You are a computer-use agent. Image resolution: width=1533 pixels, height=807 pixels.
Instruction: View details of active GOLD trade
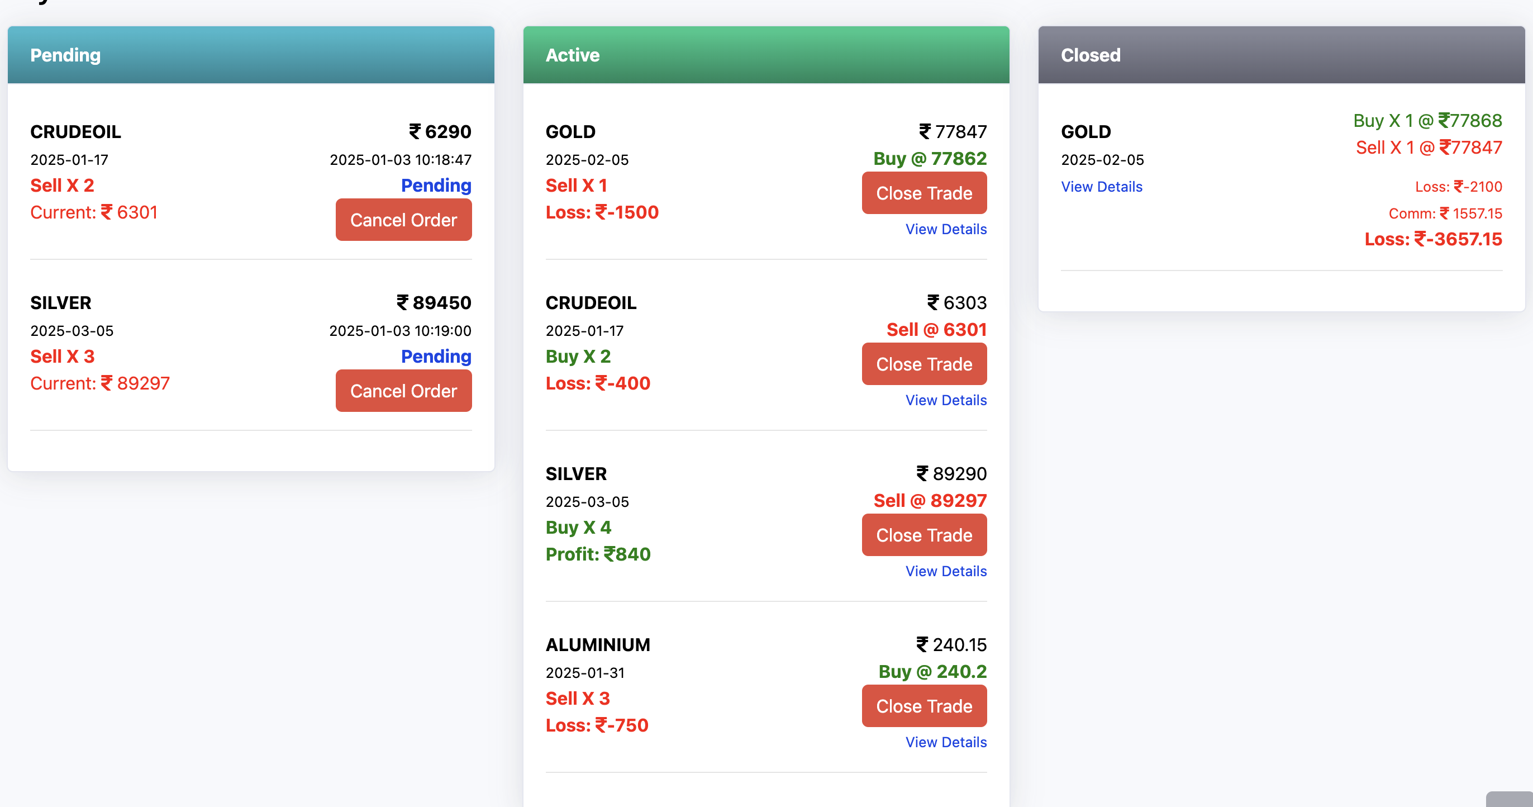click(x=946, y=229)
